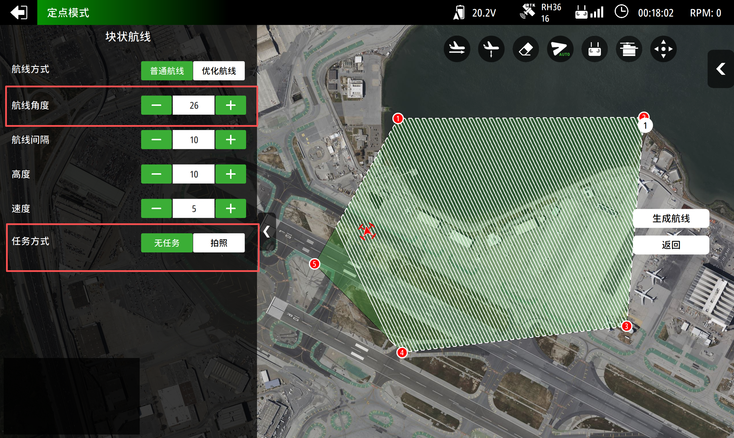Image resolution: width=734 pixels, height=438 pixels.
Task: Click 生成航线 button
Action: (x=671, y=219)
